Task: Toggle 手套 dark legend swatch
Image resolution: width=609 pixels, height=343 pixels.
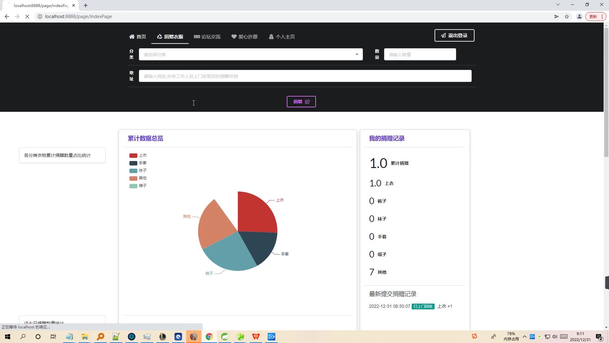Action: (x=133, y=163)
